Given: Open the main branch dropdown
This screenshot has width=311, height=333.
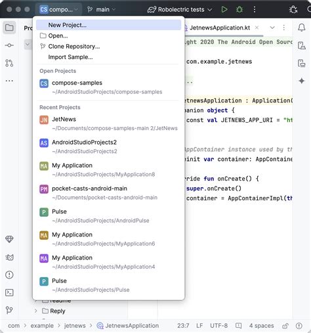Looking at the screenshot, I should 101,9.
